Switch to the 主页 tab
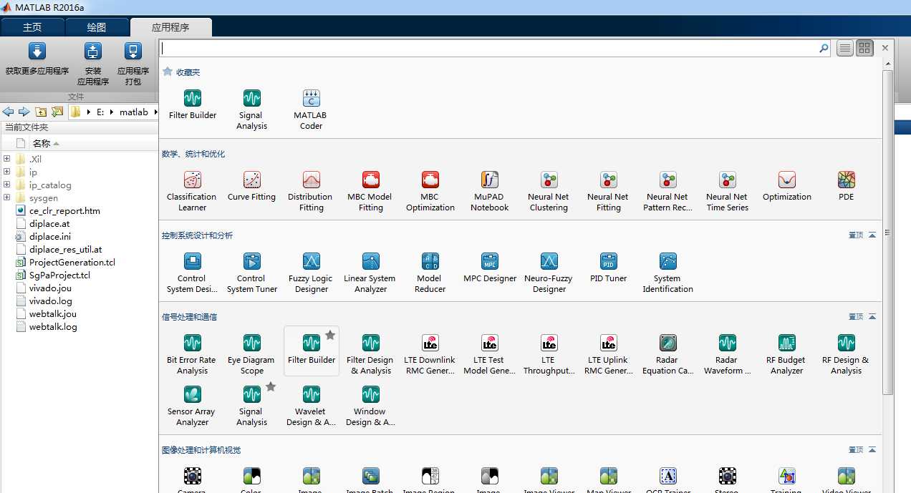The image size is (911, 493). (32, 27)
